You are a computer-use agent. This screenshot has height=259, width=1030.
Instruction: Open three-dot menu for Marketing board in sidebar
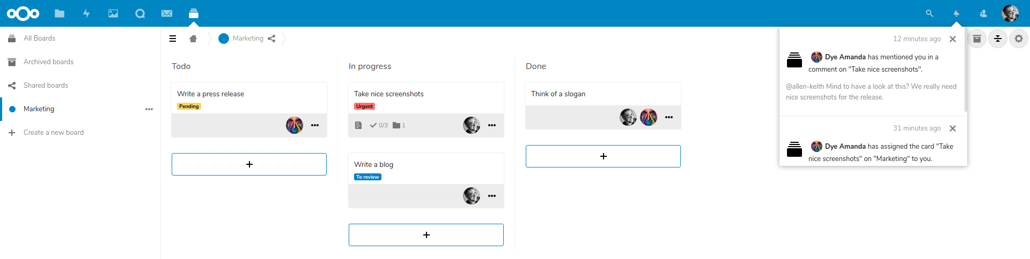[x=149, y=109]
